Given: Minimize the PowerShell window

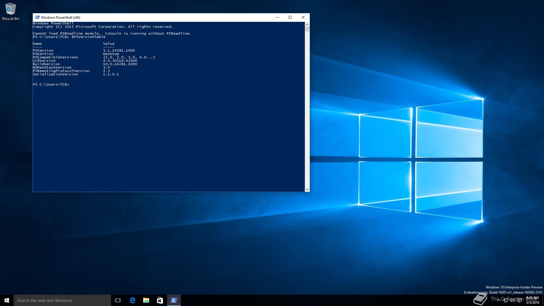Looking at the screenshot, I should (277, 17).
